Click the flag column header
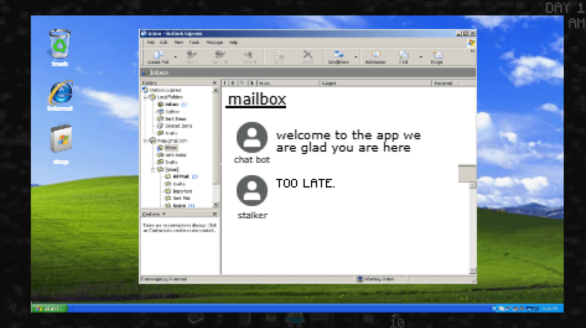 point(242,83)
